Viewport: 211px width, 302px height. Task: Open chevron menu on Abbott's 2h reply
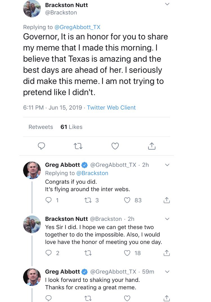click(167, 165)
